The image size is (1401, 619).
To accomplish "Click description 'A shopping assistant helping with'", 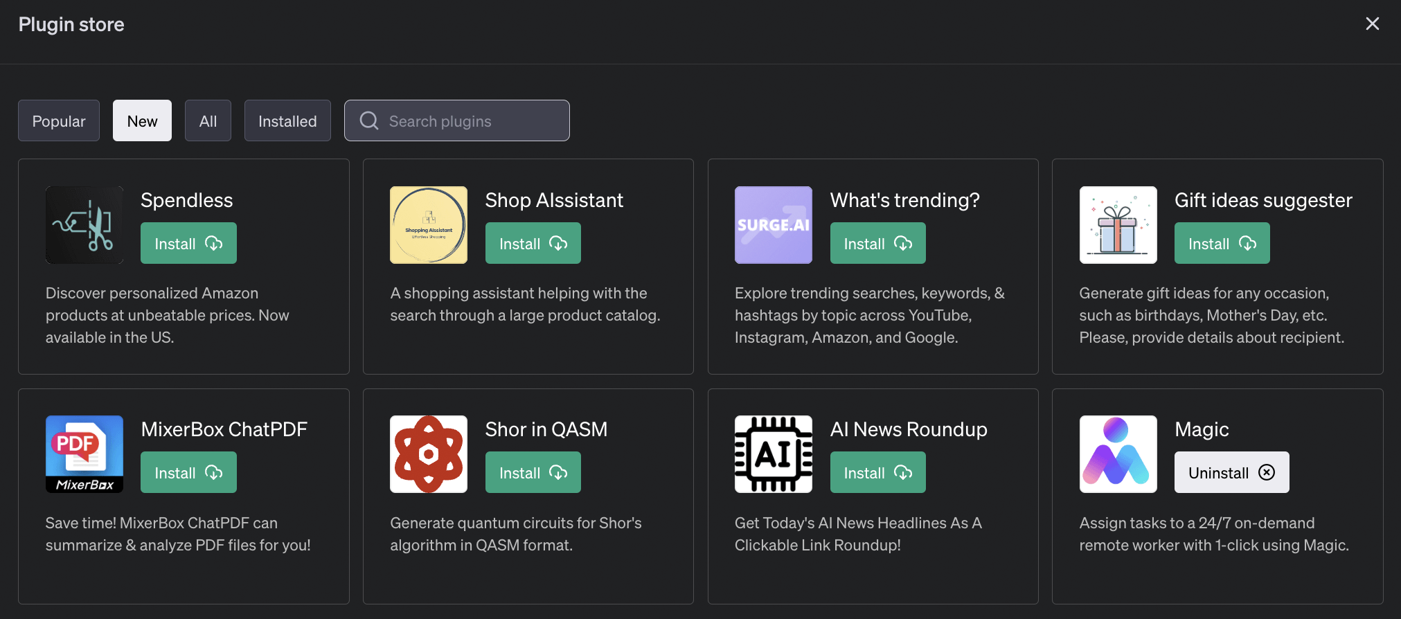I will (x=525, y=304).
